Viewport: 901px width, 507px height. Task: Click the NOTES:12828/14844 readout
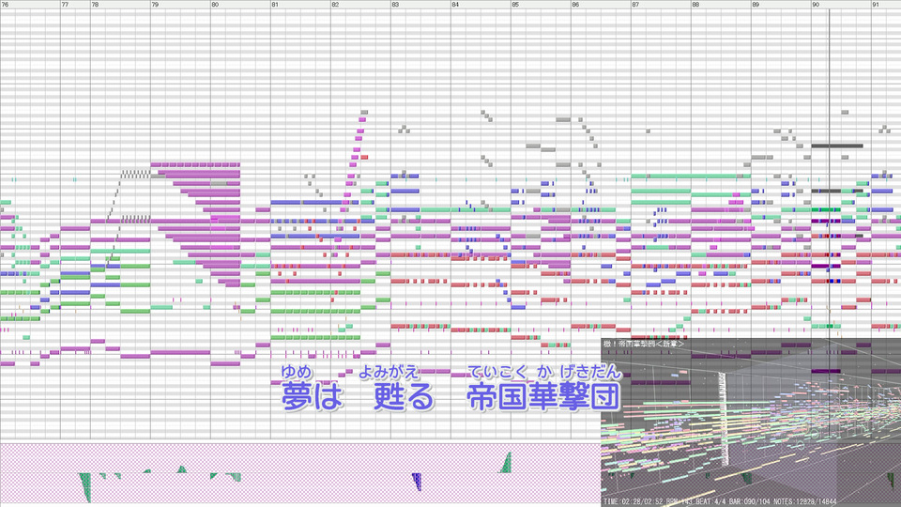click(804, 501)
